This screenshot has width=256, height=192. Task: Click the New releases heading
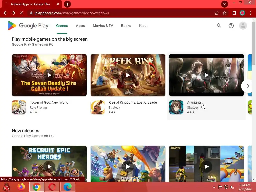(x=26, y=131)
